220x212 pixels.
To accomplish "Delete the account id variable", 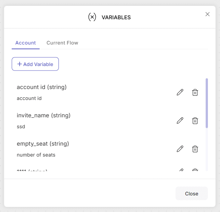I will (x=195, y=92).
